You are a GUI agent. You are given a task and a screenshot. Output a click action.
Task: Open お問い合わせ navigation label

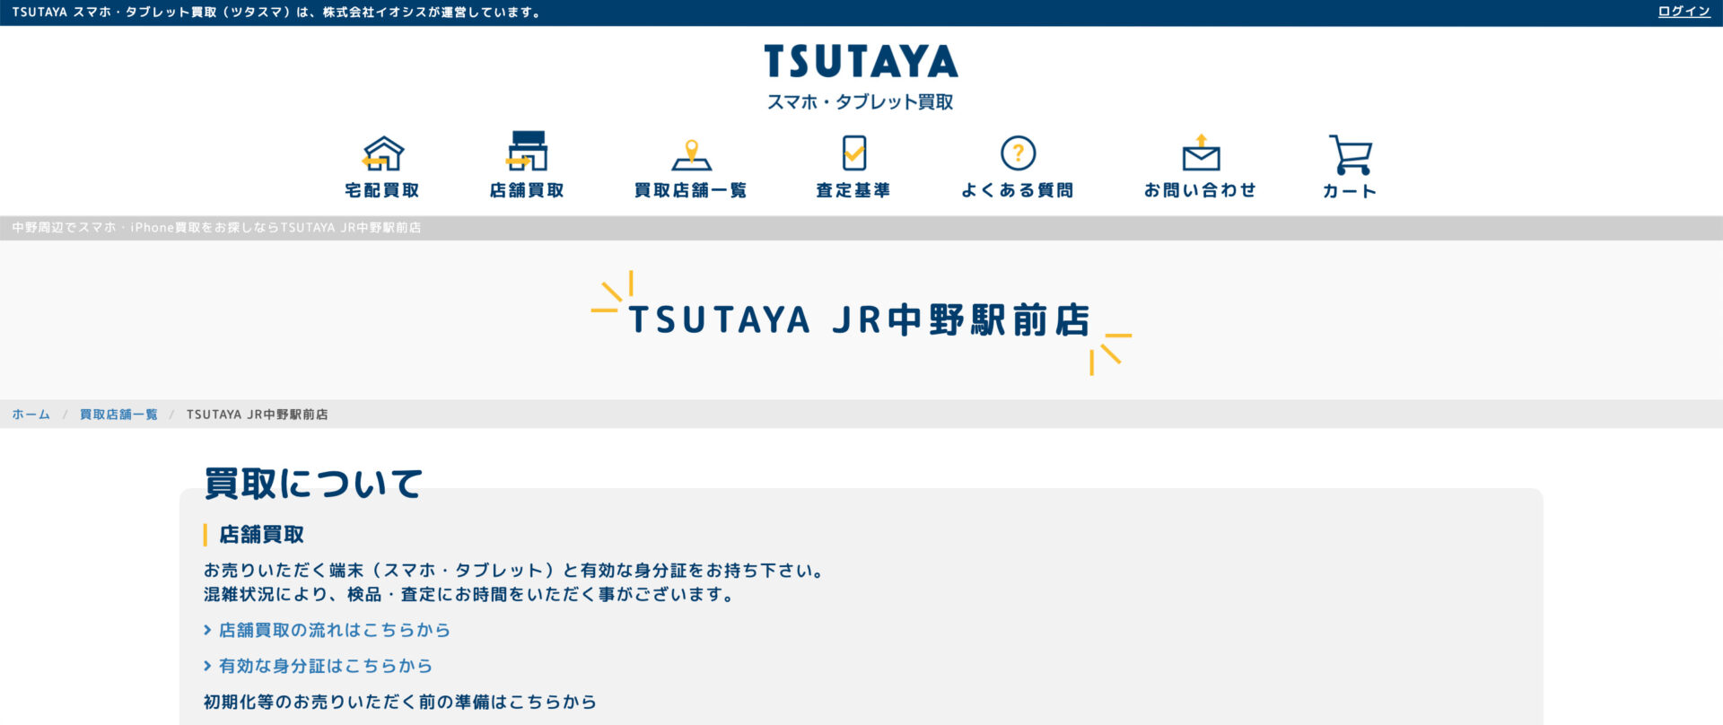tap(1201, 190)
